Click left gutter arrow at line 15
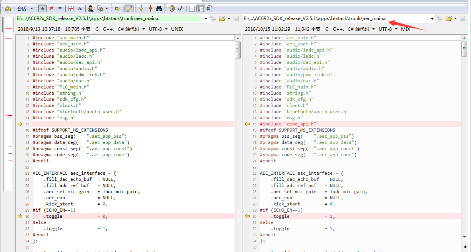 tap(20, 124)
